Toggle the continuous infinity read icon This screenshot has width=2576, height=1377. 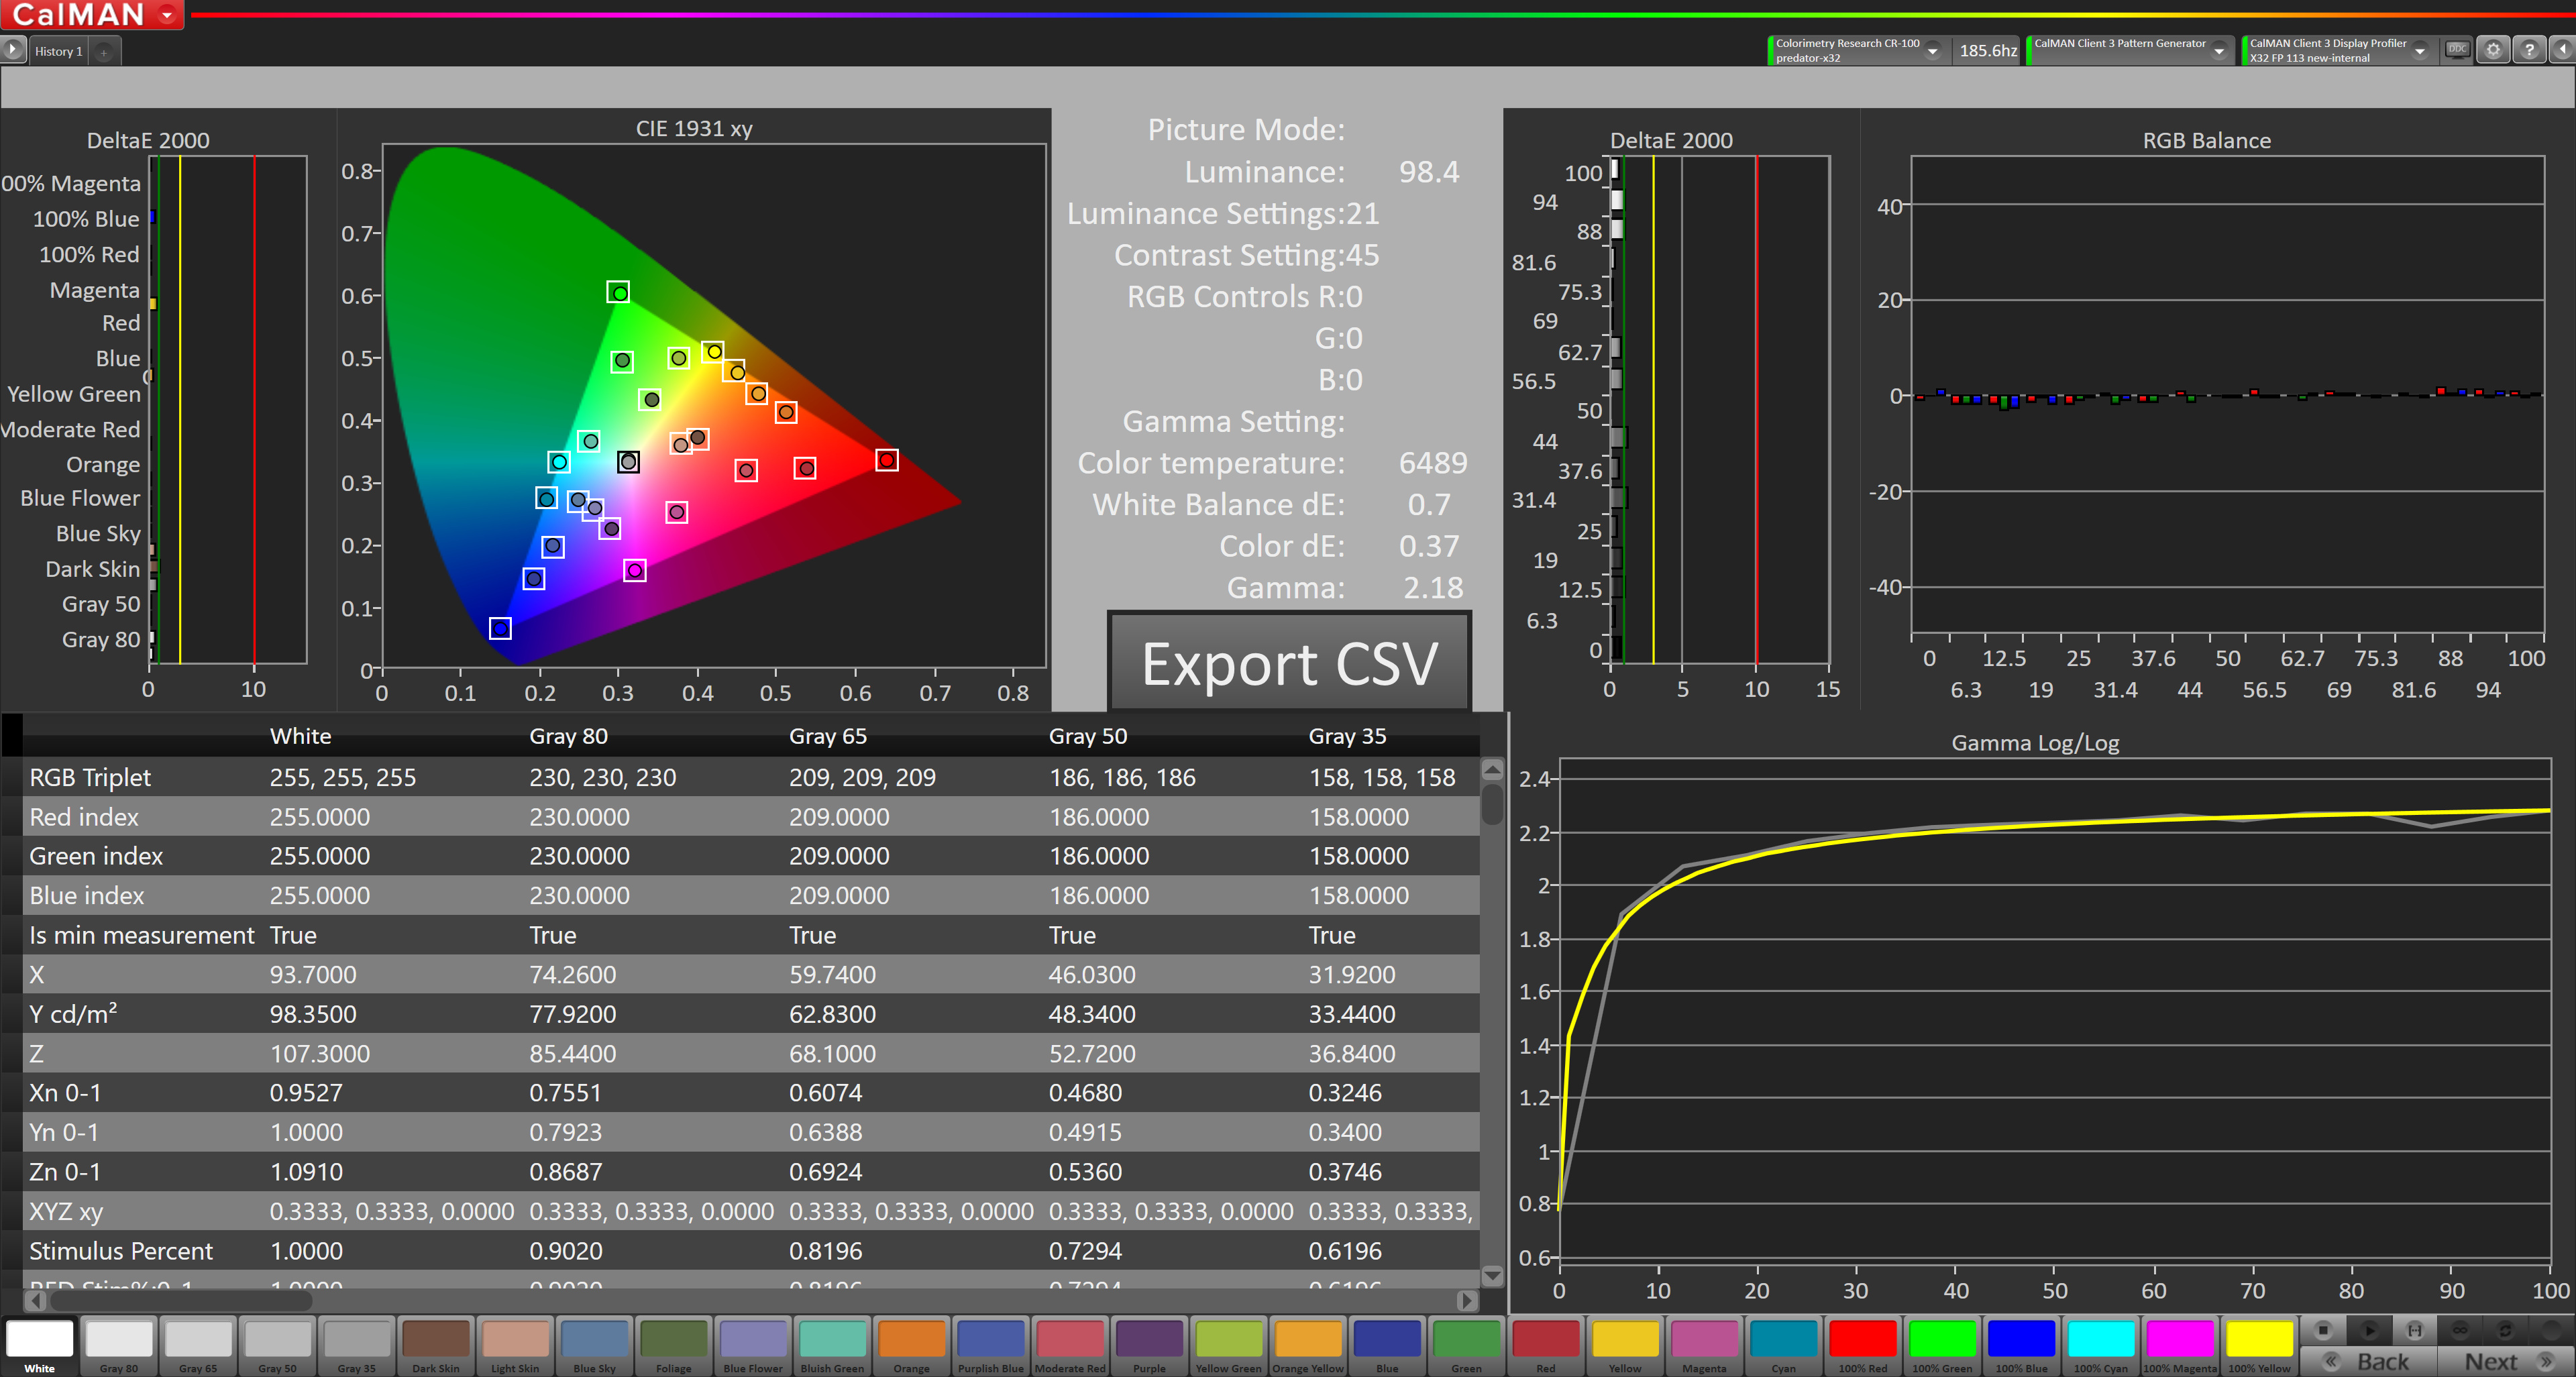coord(2460,1330)
